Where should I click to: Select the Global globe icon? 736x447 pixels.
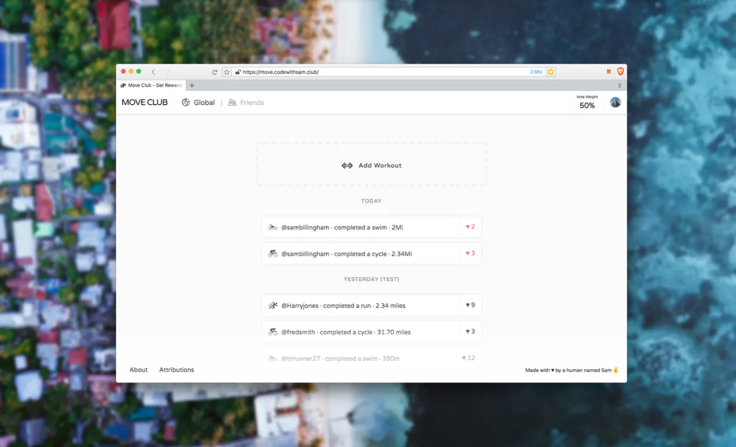coord(186,103)
